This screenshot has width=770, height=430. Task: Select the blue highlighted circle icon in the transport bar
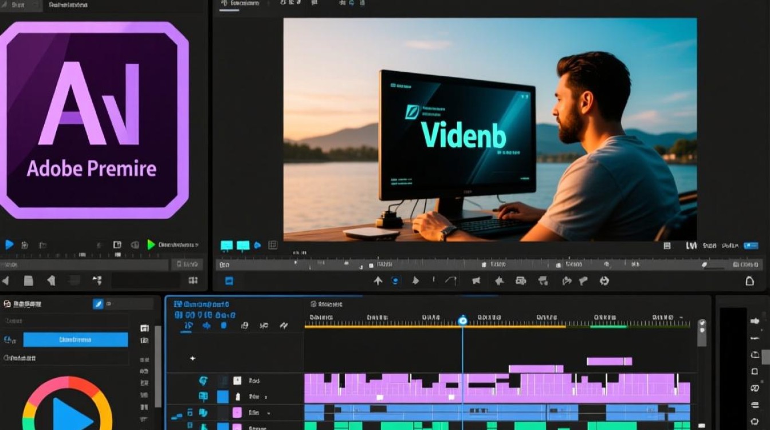(395, 281)
